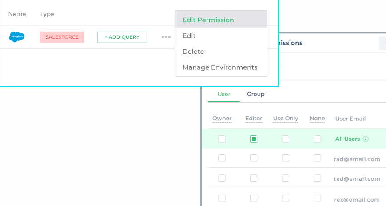Tick Owner checkbox for rad@email.com

pos(222,158)
